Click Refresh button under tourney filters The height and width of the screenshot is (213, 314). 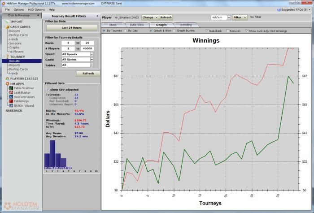[88, 74]
